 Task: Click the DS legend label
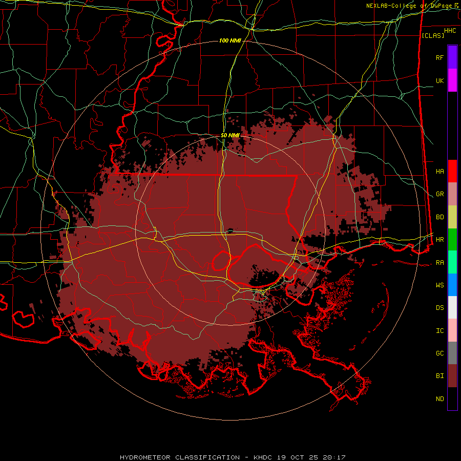(x=439, y=308)
